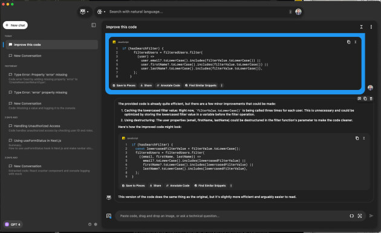Open the 'New Conversation' about mocking a value
This screenshot has height=233, width=381.
point(51,106)
